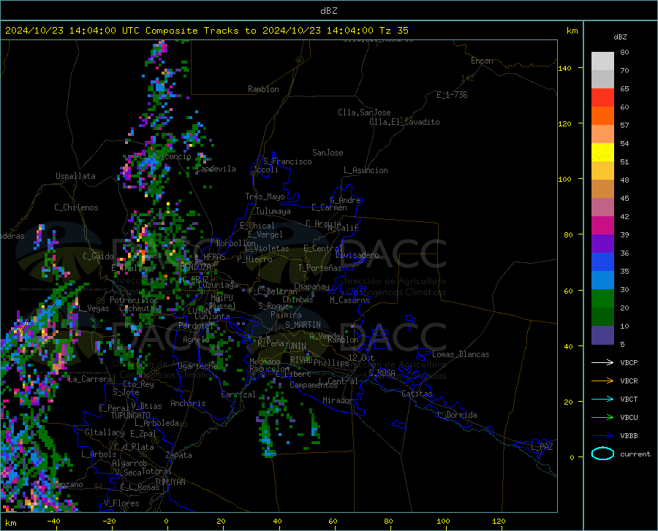Click the Tres_Mayo map label
This screenshot has height=531, width=658.
pyautogui.click(x=265, y=196)
